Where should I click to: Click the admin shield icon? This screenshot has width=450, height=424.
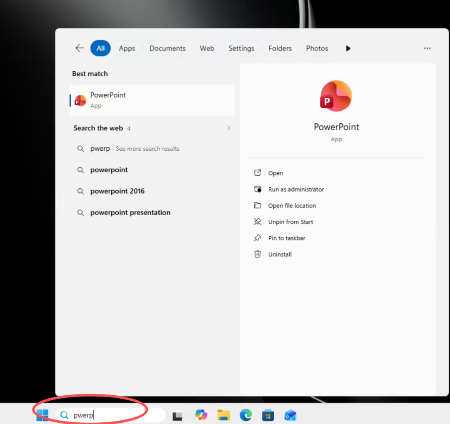pos(258,189)
